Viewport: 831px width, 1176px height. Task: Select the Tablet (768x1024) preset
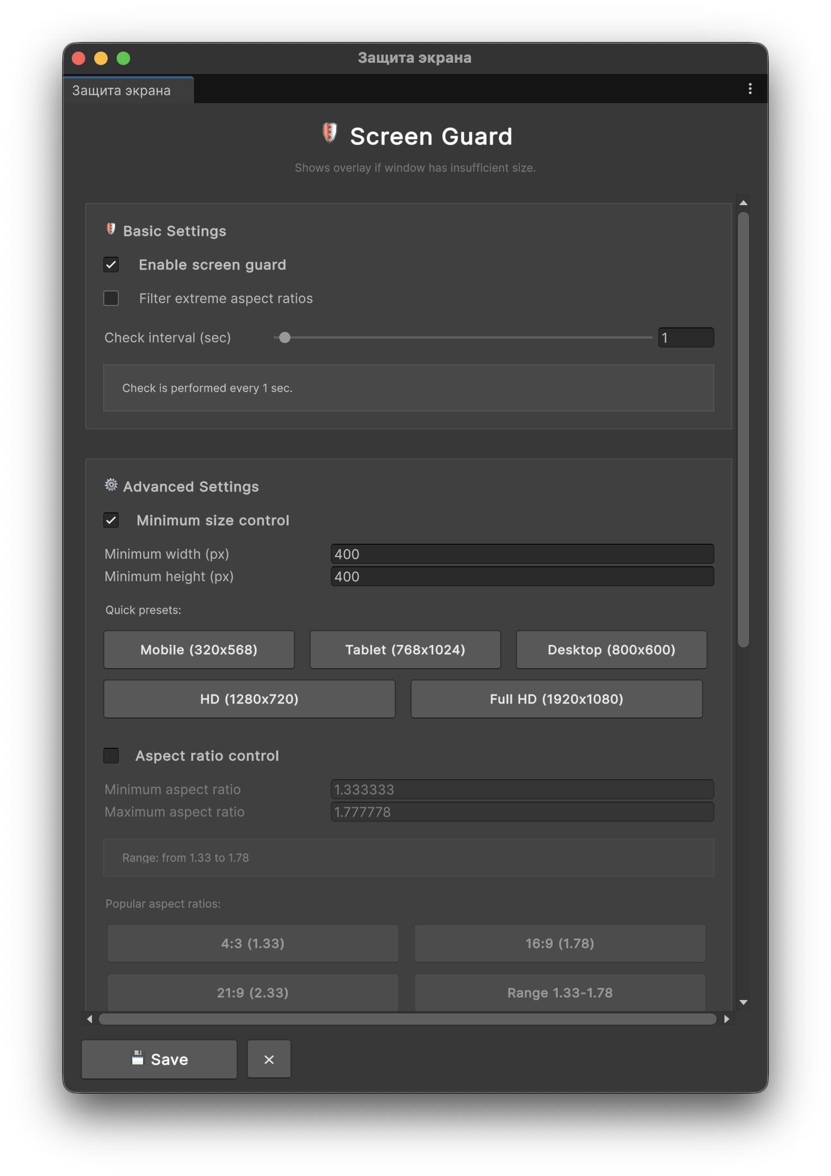click(405, 650)
